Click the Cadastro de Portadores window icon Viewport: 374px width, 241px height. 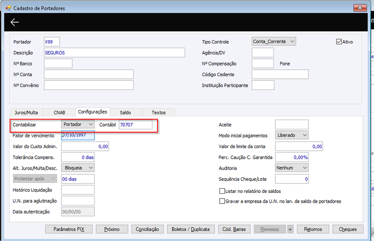point(8,8)
